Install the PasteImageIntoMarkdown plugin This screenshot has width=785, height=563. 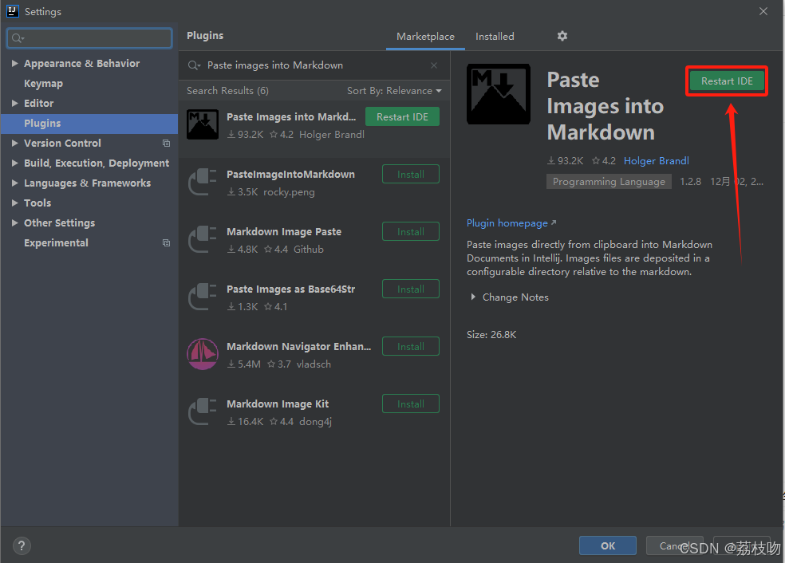click(x=411, y=174)
